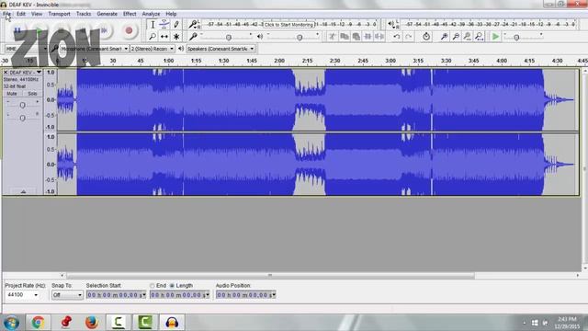Open the Audio Position time format arrow
The width and height of the screenshot is (588, 331).
274,295
